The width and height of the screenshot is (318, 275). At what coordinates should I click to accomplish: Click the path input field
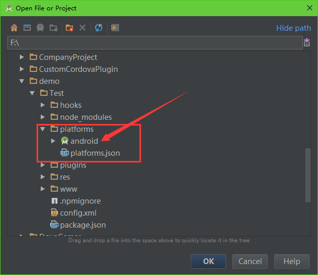(x=155, y=43)
